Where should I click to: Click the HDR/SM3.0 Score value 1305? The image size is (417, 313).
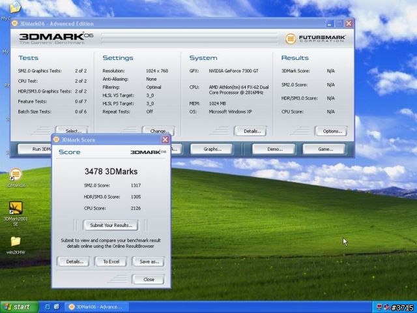pyautogui.click(x=136, y=197)
